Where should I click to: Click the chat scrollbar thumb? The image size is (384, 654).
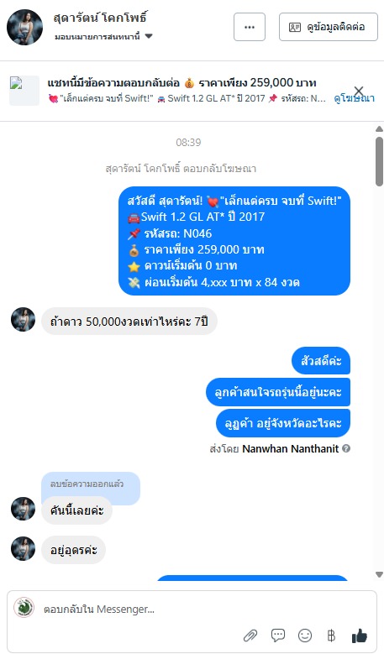(x=379, y=161)
